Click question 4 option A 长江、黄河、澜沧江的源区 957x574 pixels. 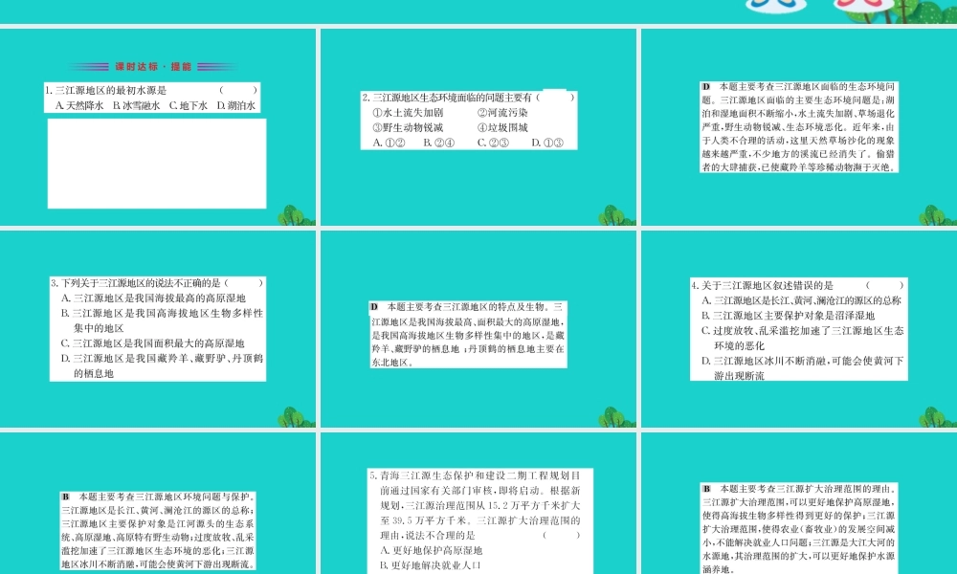coord(801,300)
